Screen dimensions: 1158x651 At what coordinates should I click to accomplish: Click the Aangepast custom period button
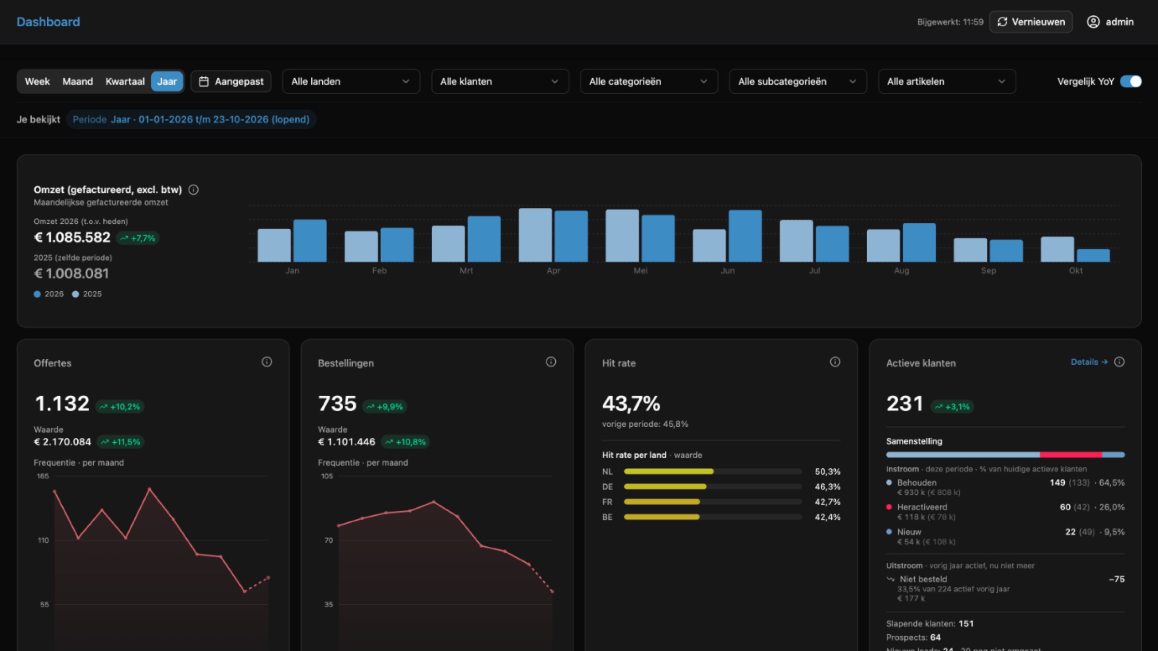pos(231,81)
